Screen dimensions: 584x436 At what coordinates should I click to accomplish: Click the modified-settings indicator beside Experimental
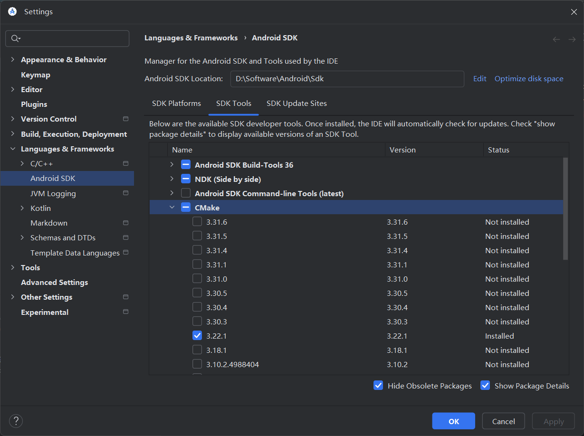pos(125,312)
